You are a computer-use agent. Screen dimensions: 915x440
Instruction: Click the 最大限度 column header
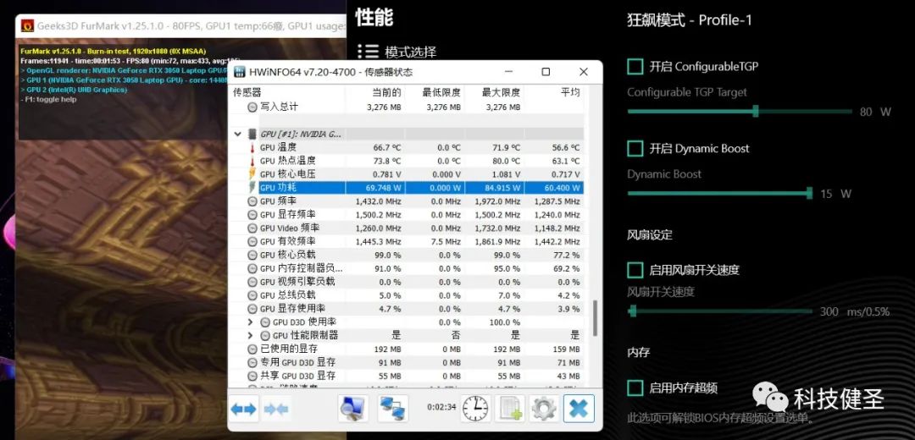[x=501, y=92]
